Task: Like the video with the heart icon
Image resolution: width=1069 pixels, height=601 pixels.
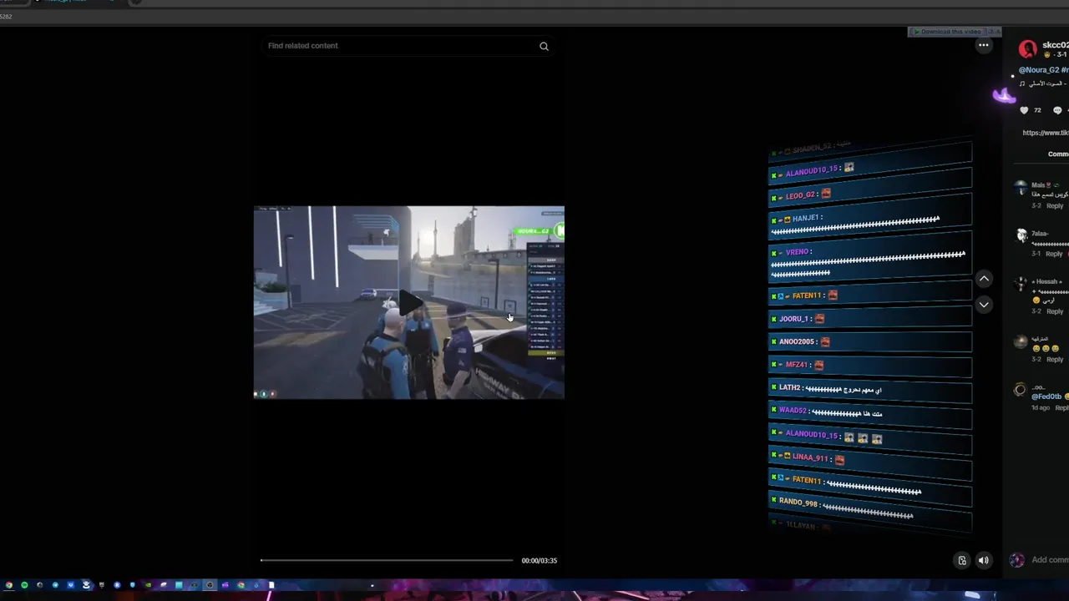Action: pyautogui.click(x=1024, y=110)
